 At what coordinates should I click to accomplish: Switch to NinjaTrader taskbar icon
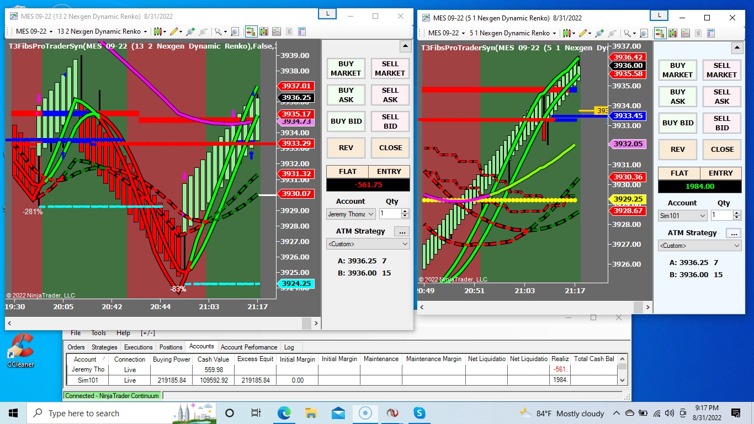pos(392,413)
